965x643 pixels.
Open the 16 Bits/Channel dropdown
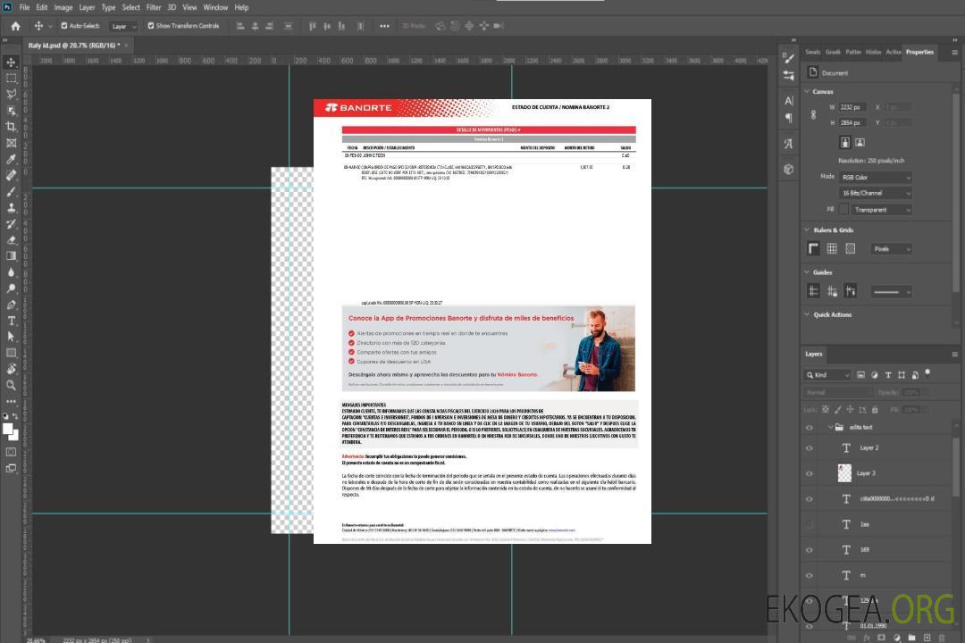tap(876, 193)
